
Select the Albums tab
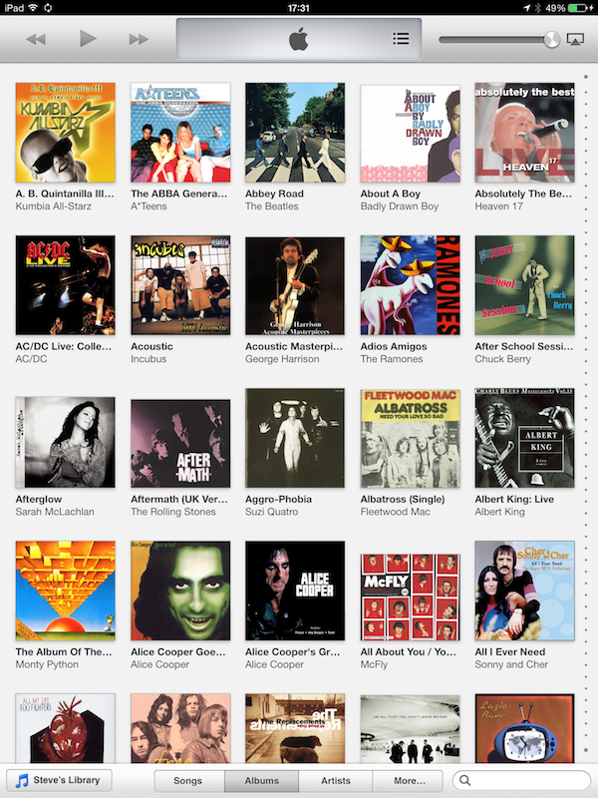pyautogui.click(x=261, y=780)
